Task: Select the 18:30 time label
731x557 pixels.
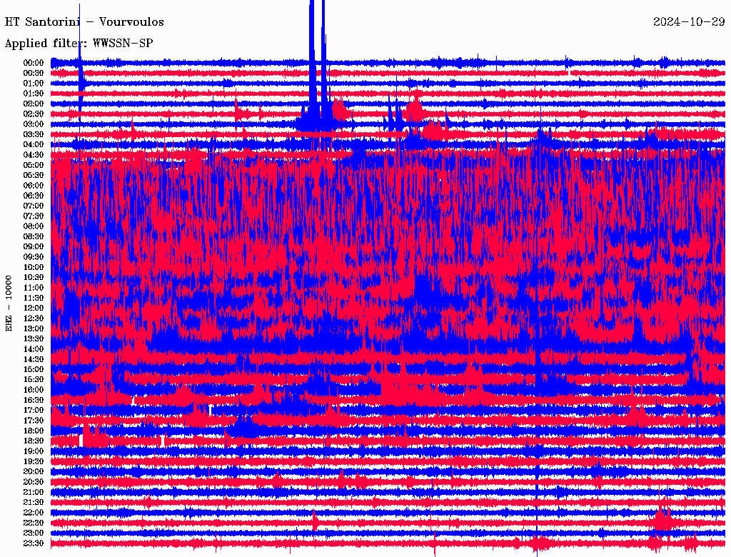Action: pyautogui.click(x=33, y=441)
